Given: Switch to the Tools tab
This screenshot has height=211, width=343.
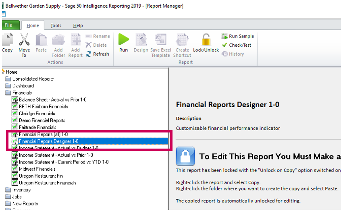Looking at the screenshot, I should tap(56, 26).
